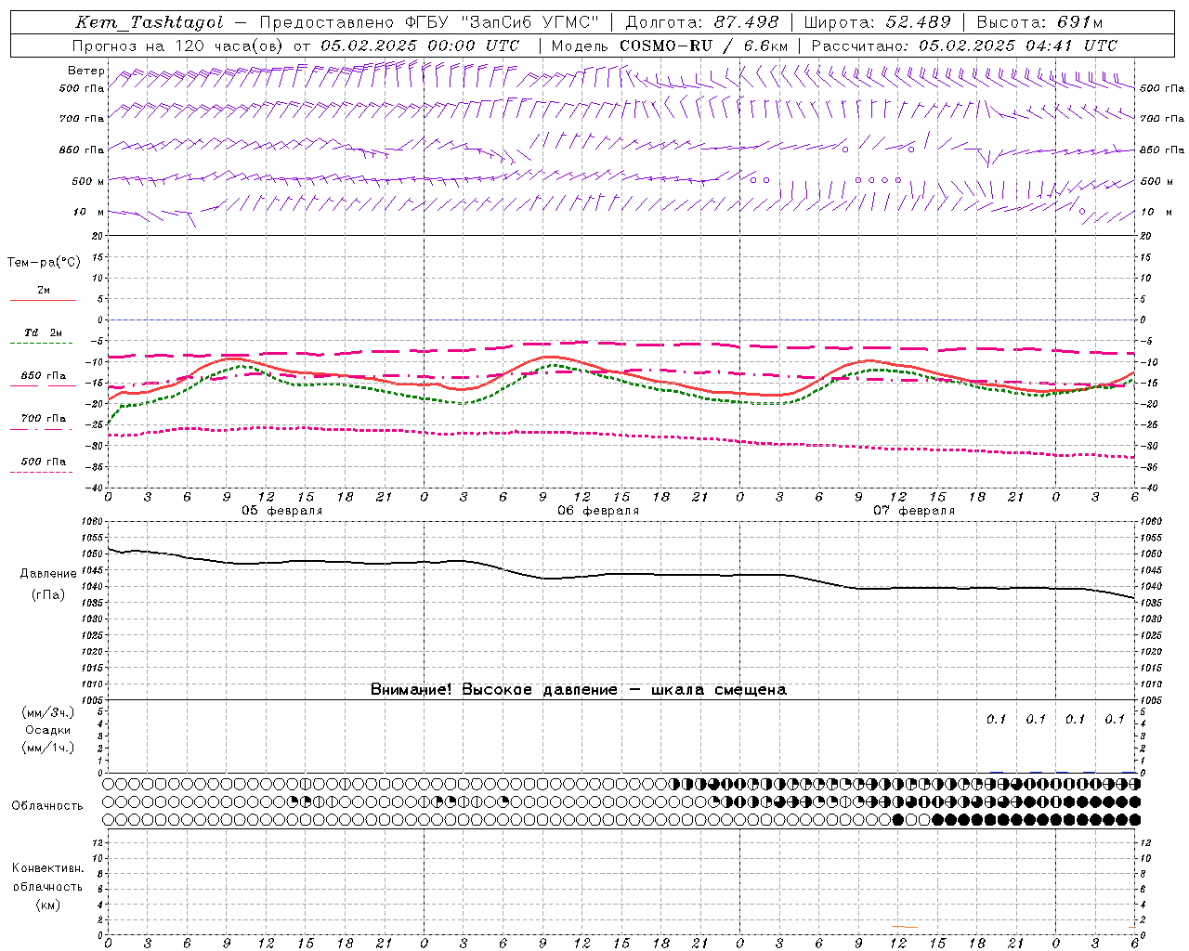This screenshot has height=951, width=1189.
Task: Click the Td 2м legend label
Action: click(44, 332)
